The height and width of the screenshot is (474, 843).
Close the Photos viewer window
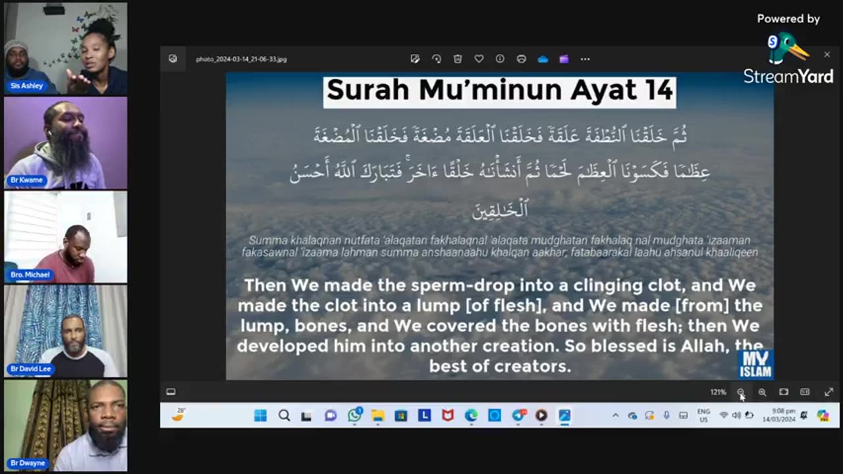click(827, 55)
